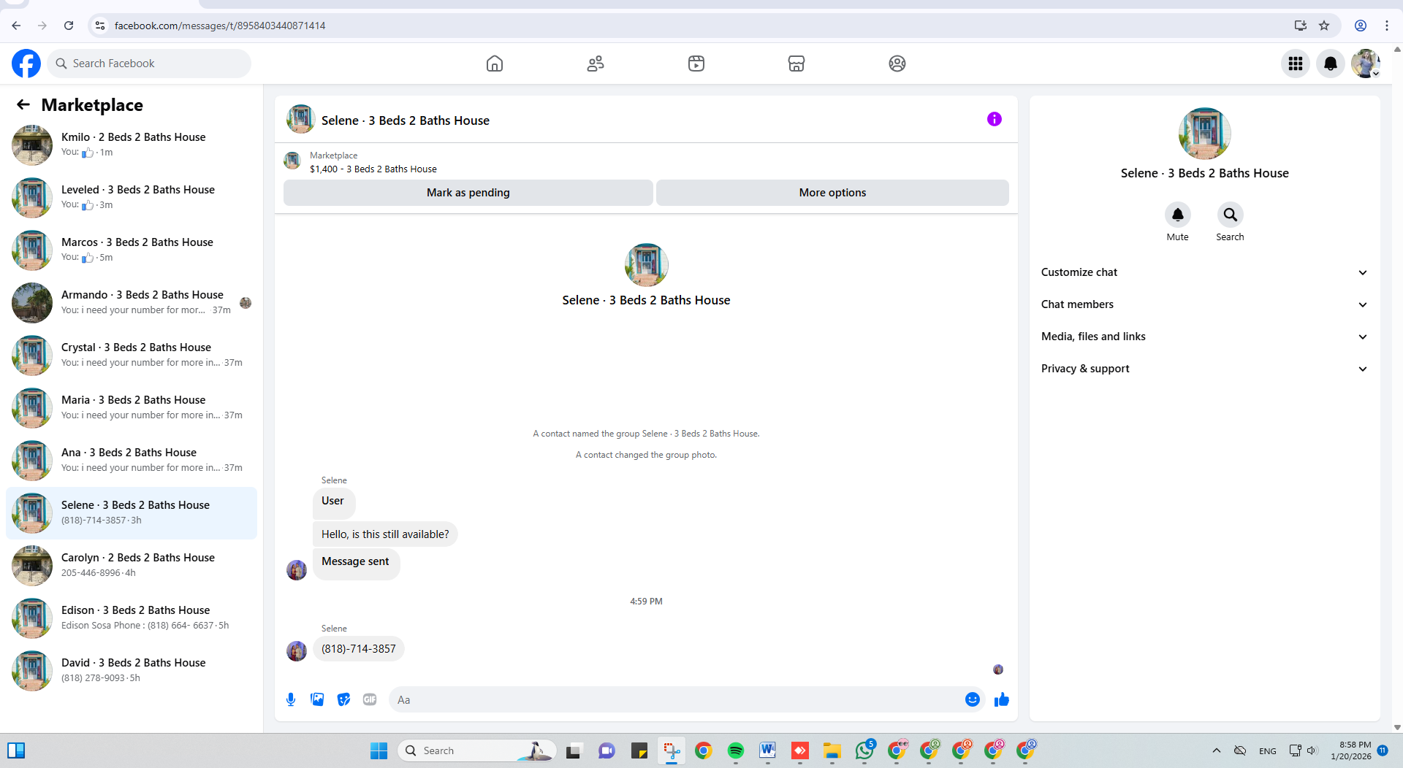Open Edison 3 Beds 2 Baths House chat
1403x768 pixels.
[x=132, y=618]
